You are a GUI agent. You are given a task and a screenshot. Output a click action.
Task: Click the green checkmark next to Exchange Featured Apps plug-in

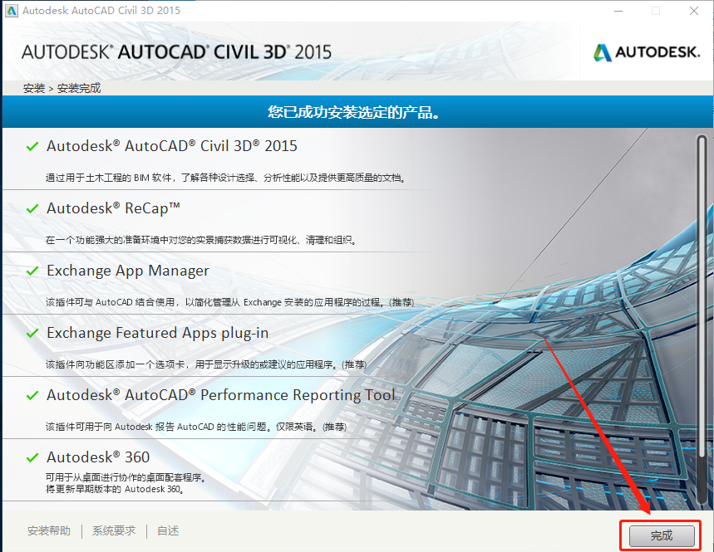(x=32, y=334)
